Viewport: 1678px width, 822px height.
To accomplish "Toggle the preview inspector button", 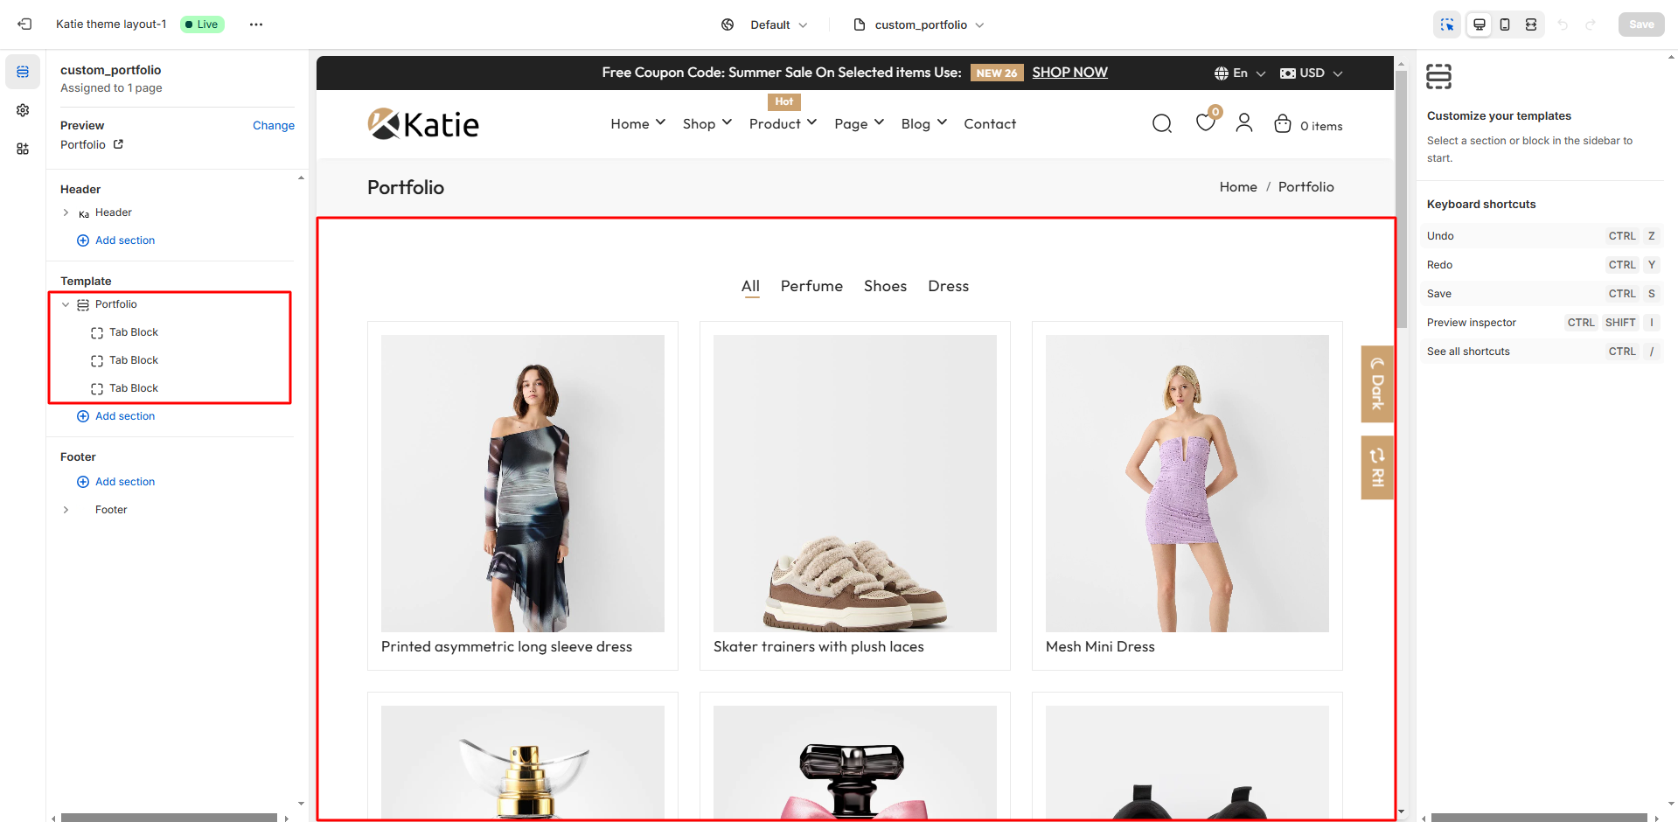I will point(1447,24).
